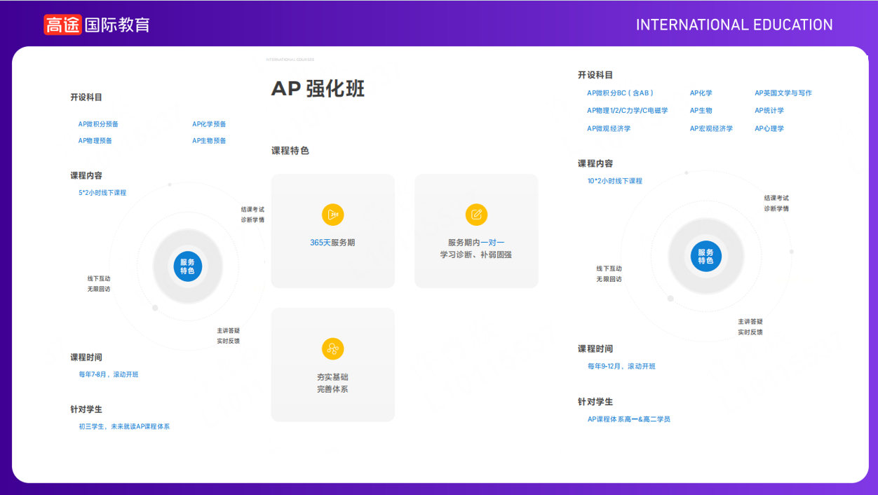This screenshot has width=878, height=495.
Task: Click the AP物理1/2/C力学/C电磁学 link
Action: click(x=627, y=111)
